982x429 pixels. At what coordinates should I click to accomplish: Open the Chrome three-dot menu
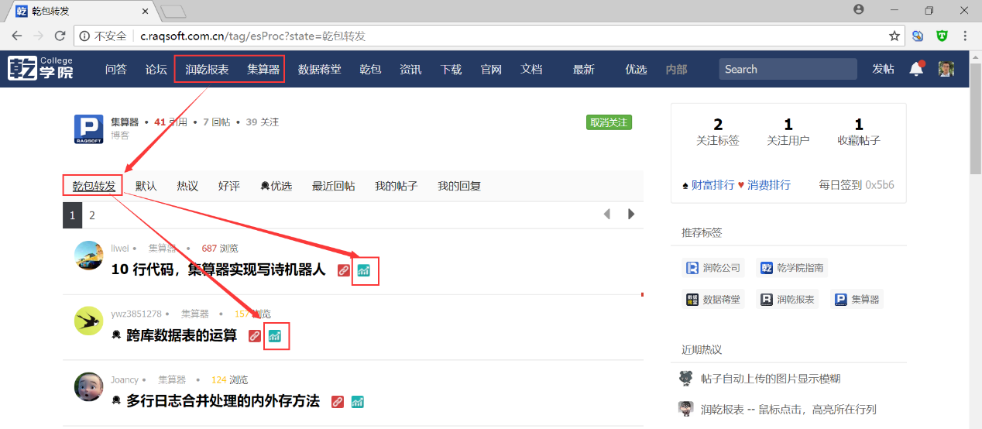click(x=965, y=36)
